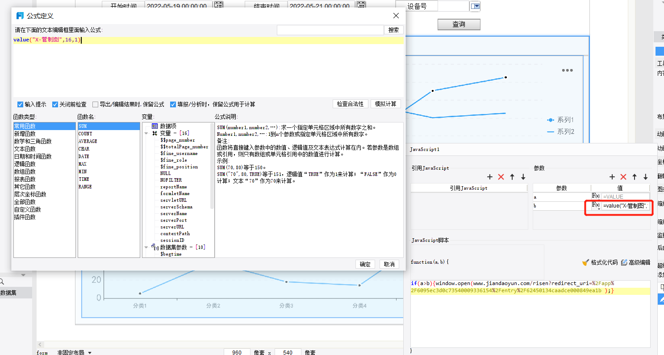Click formula F(x) icon for parameter a
664x355 pixels.
click(x=596, y=196)
